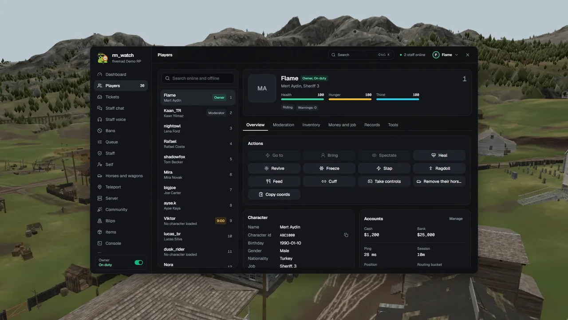Open the Tickets section icon
568x320 pixels.
pos(100,97)
